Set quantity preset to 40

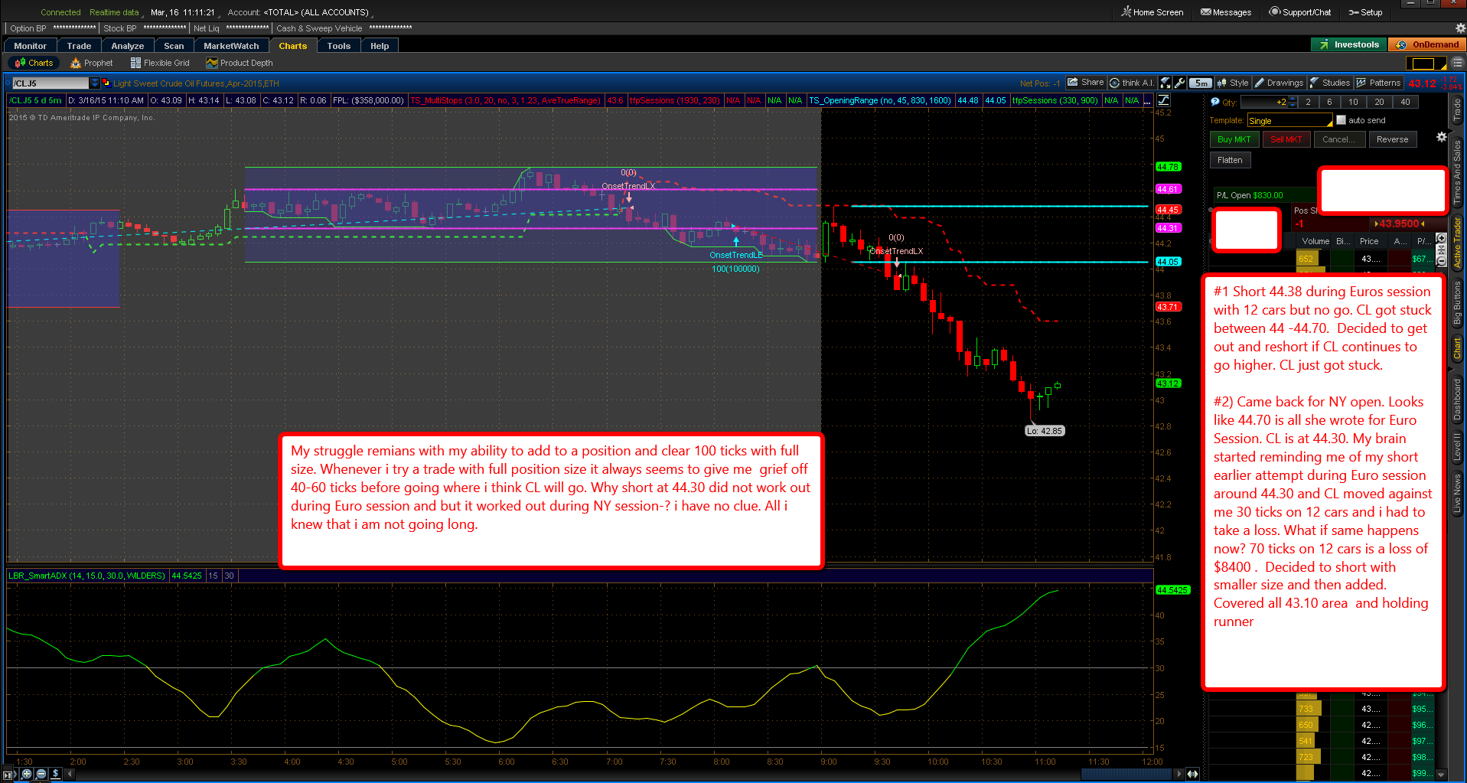pos(1405,102)
